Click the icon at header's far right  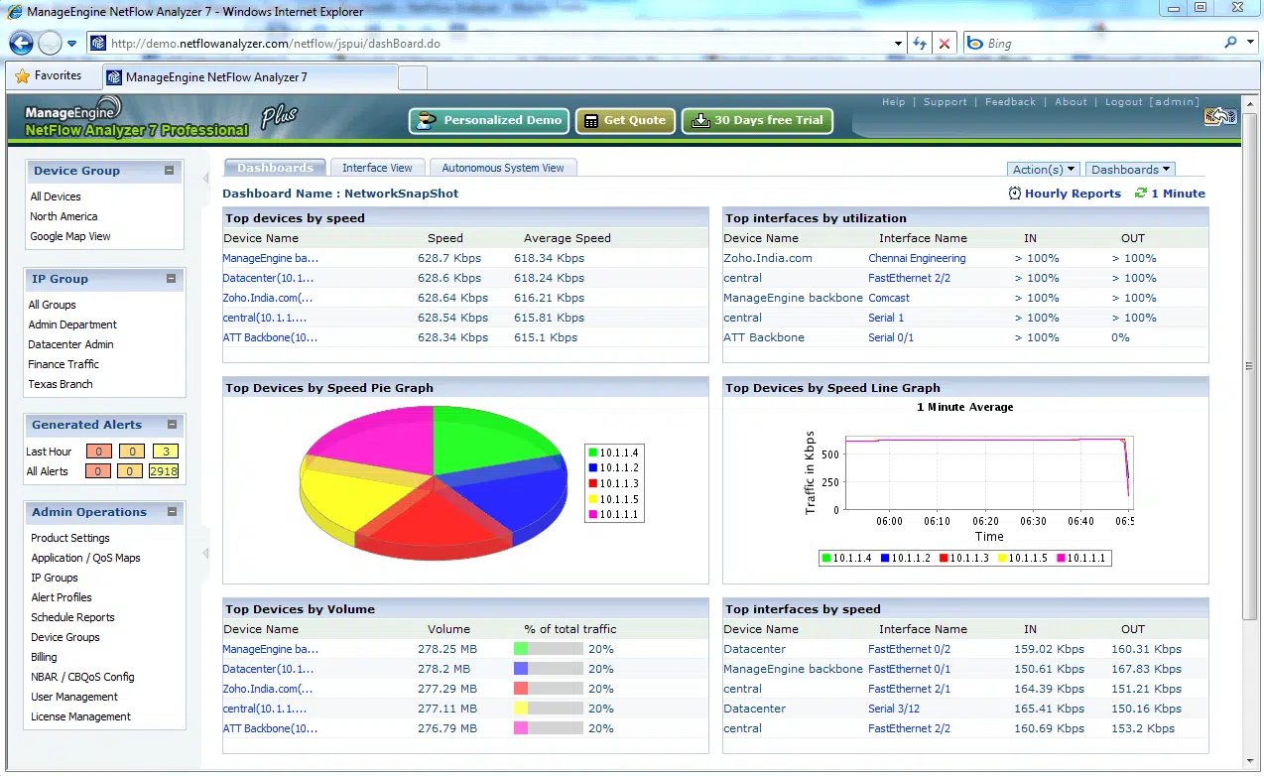pos(1220,117)
